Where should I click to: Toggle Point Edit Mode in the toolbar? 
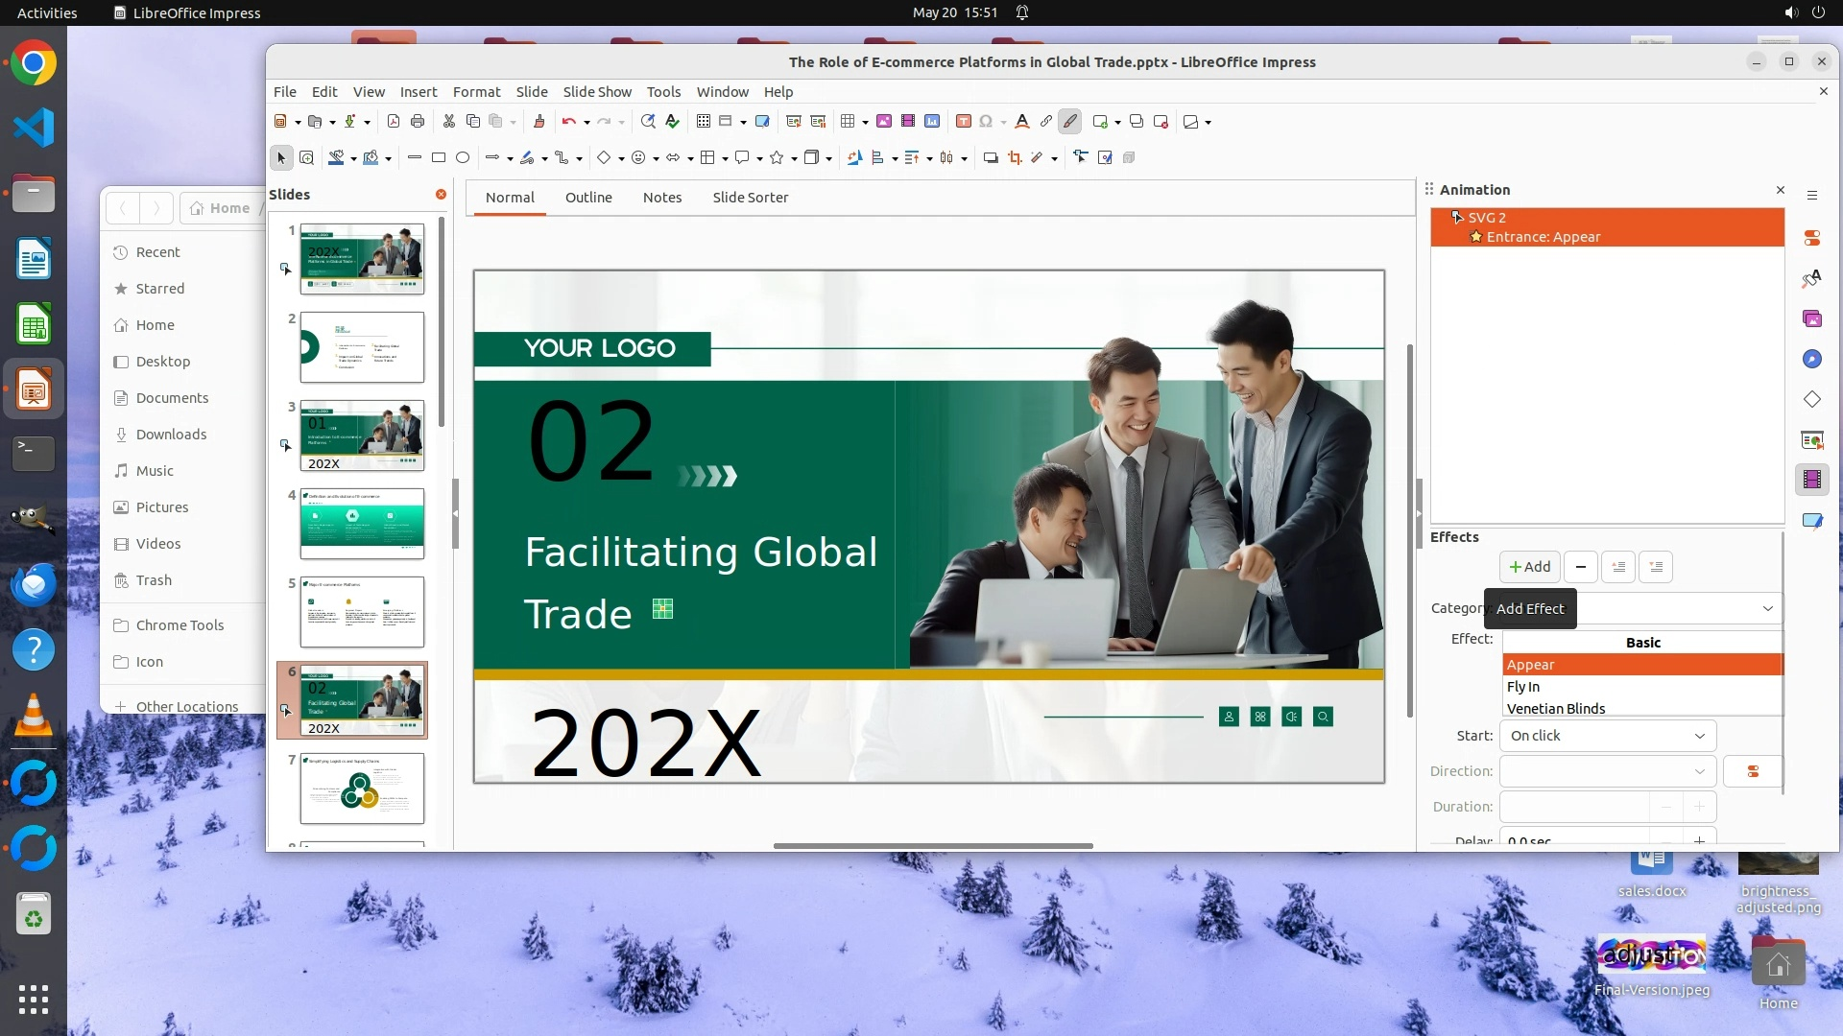click(x=1081, y=158)
